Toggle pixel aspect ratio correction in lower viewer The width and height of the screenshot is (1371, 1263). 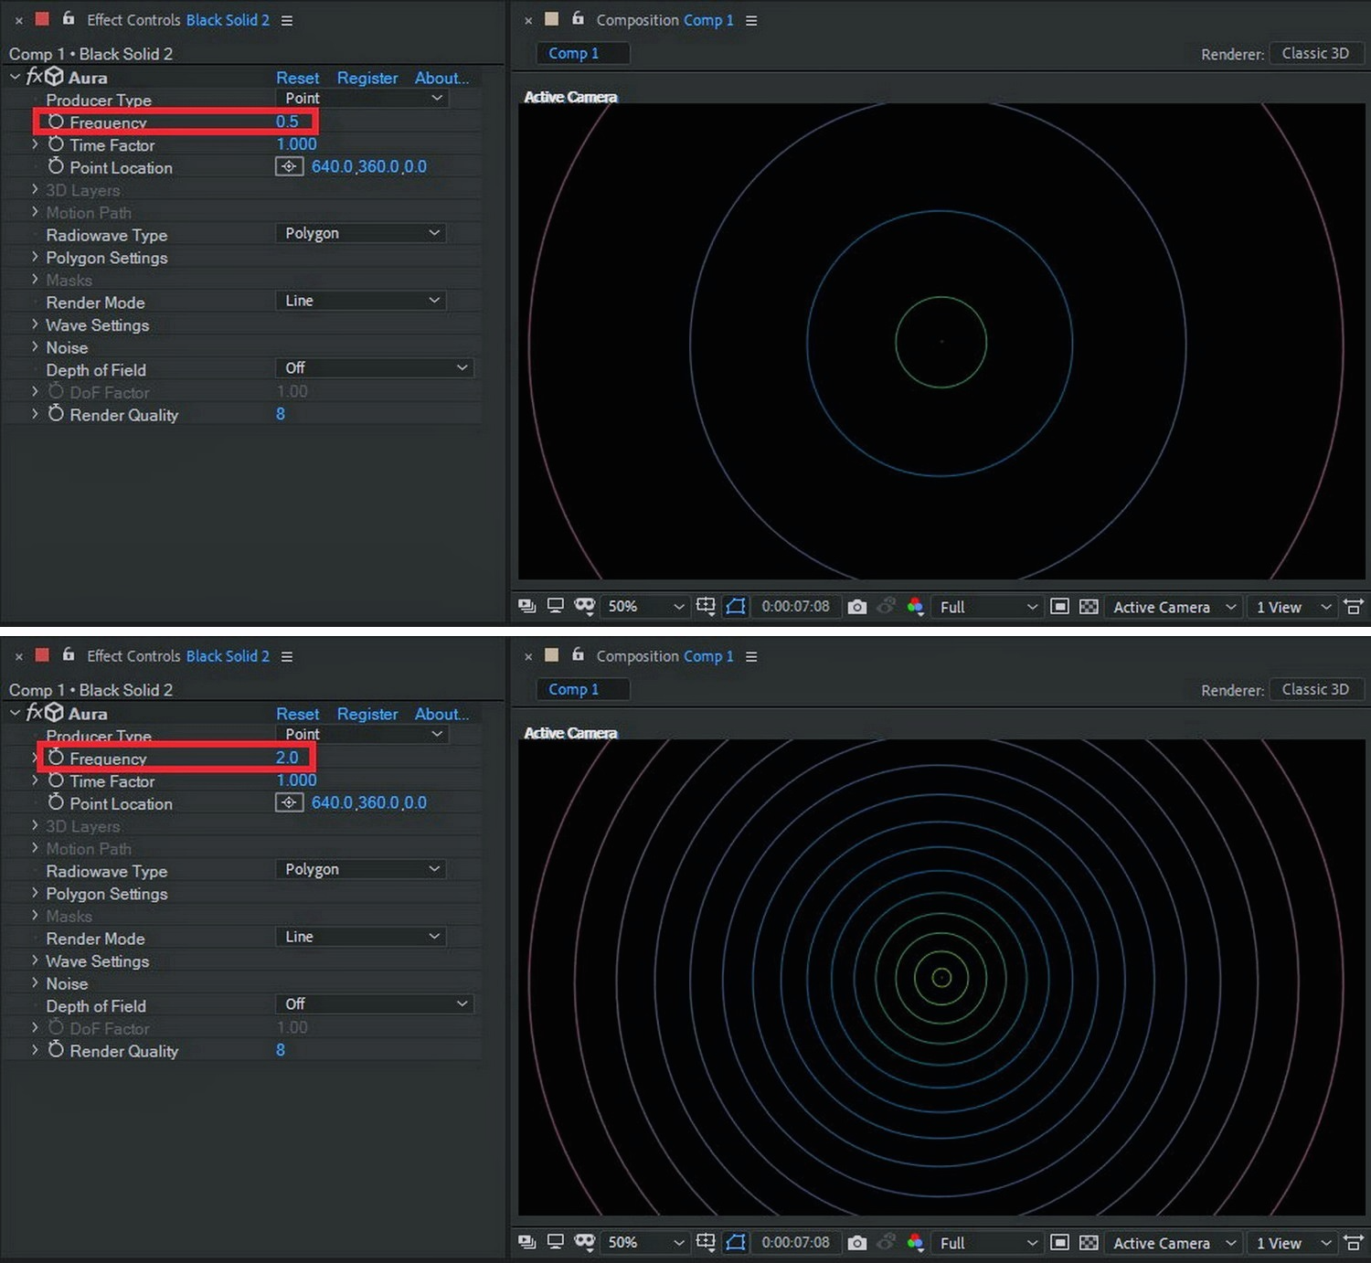[1354, 1242]
